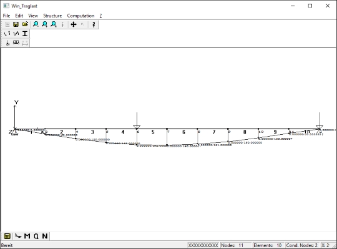Click the nodes definition icon

pyautogui.click(x=7, y=34)
